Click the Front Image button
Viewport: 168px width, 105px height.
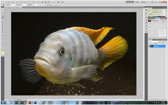(49, 5)
